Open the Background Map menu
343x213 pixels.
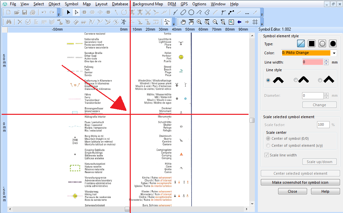click(x=148, y=4)
